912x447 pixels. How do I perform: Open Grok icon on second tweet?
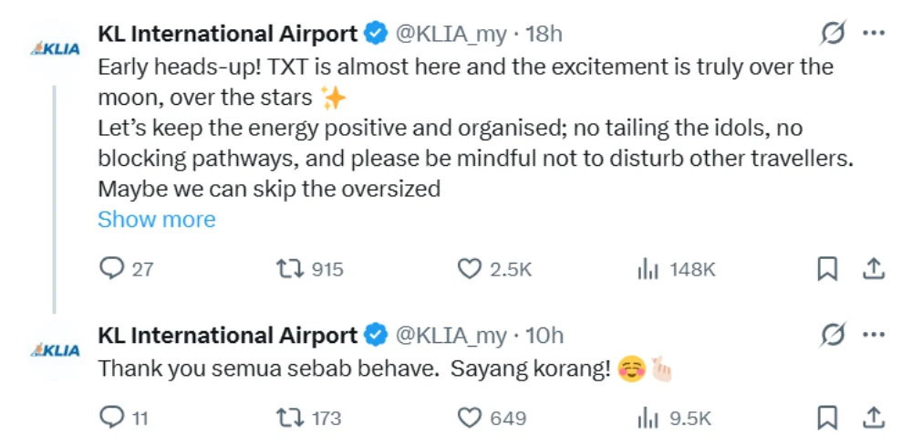(x=832, y=335)
